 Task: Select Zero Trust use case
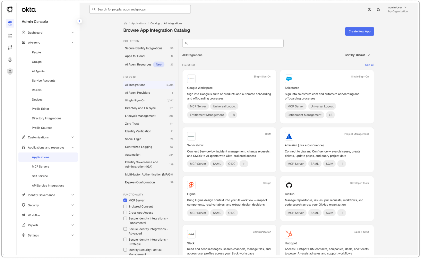click(x=149, y=124)
